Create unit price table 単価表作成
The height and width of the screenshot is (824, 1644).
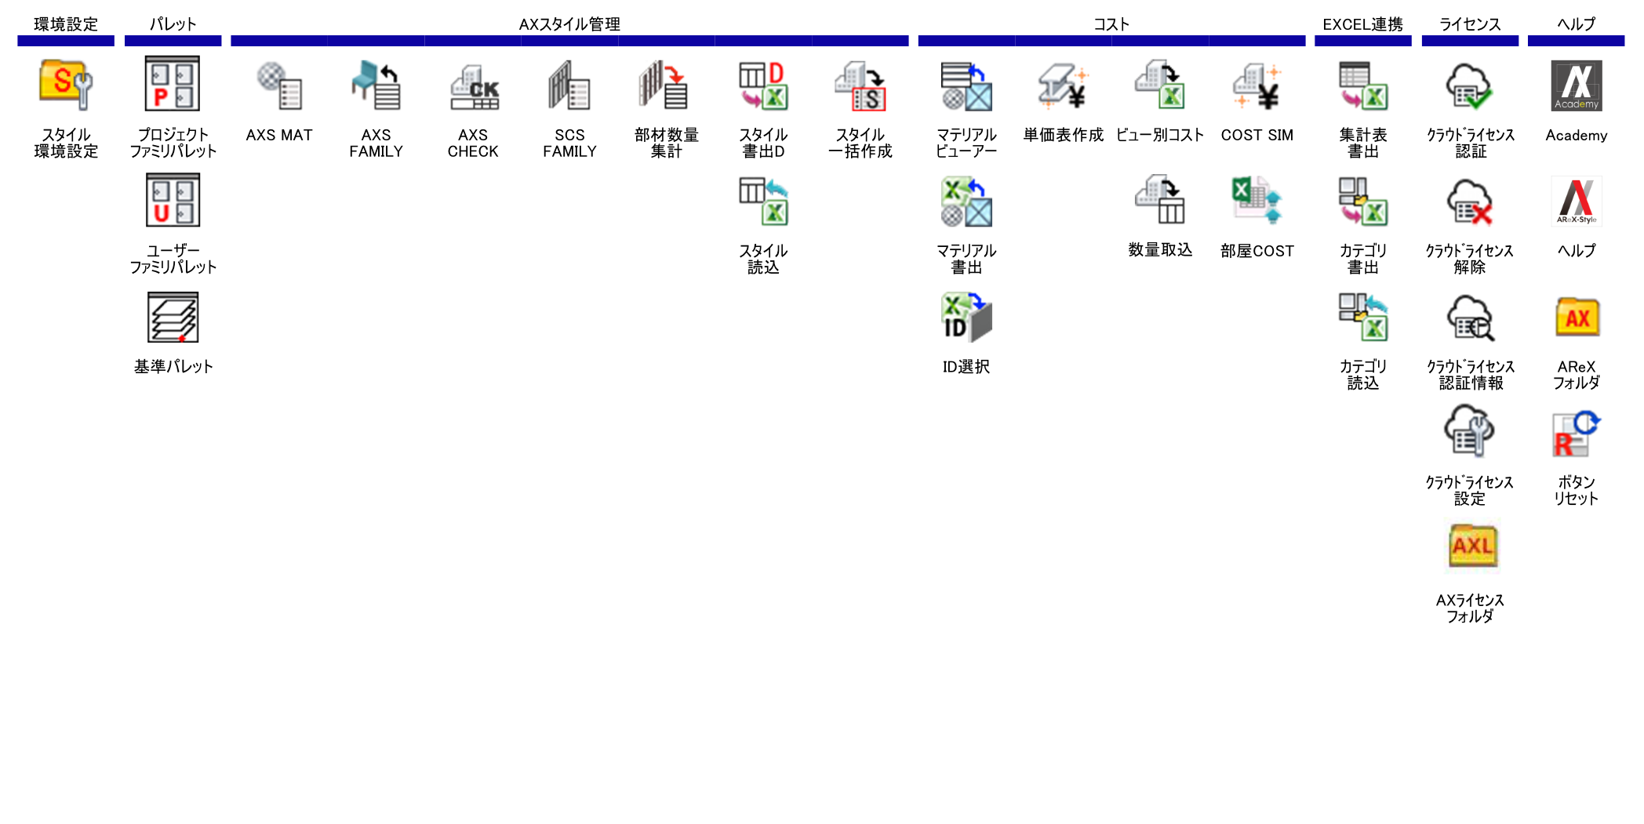1063,85
